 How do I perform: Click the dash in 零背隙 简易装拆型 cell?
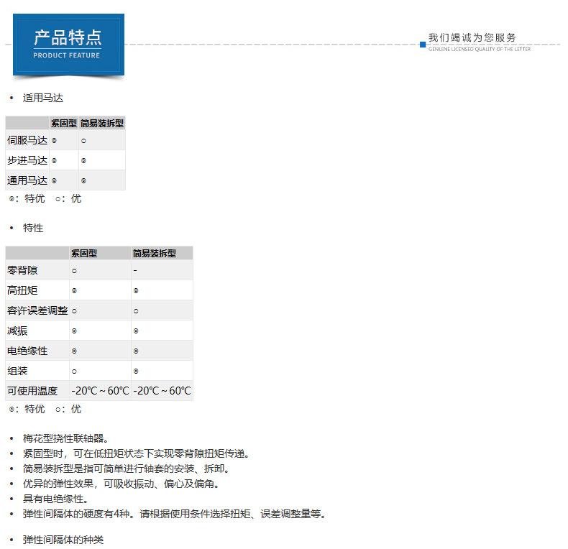click(x=135, y=271)
